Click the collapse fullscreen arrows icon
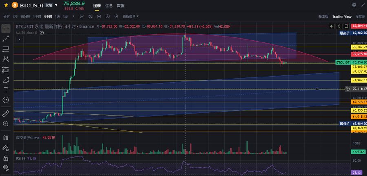The image size is (367, 176). [363, 5]
